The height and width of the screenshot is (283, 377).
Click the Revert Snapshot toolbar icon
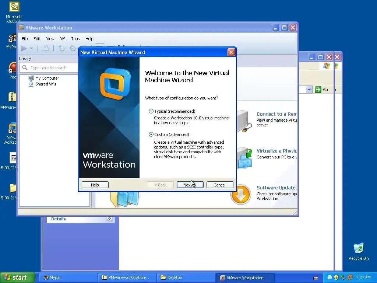point(73,48)
